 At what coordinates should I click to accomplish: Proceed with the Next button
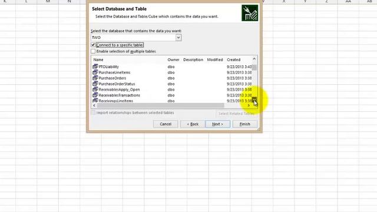(217, 124)
